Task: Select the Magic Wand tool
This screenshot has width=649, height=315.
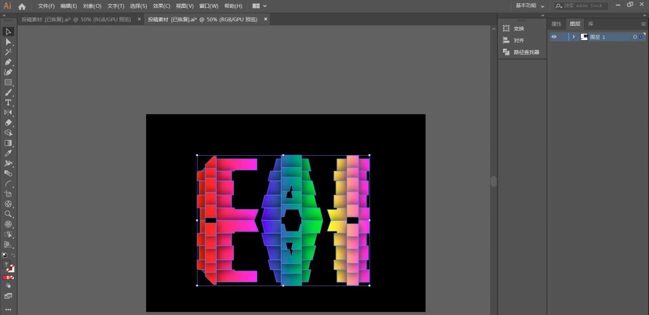Action: [8, 52]
